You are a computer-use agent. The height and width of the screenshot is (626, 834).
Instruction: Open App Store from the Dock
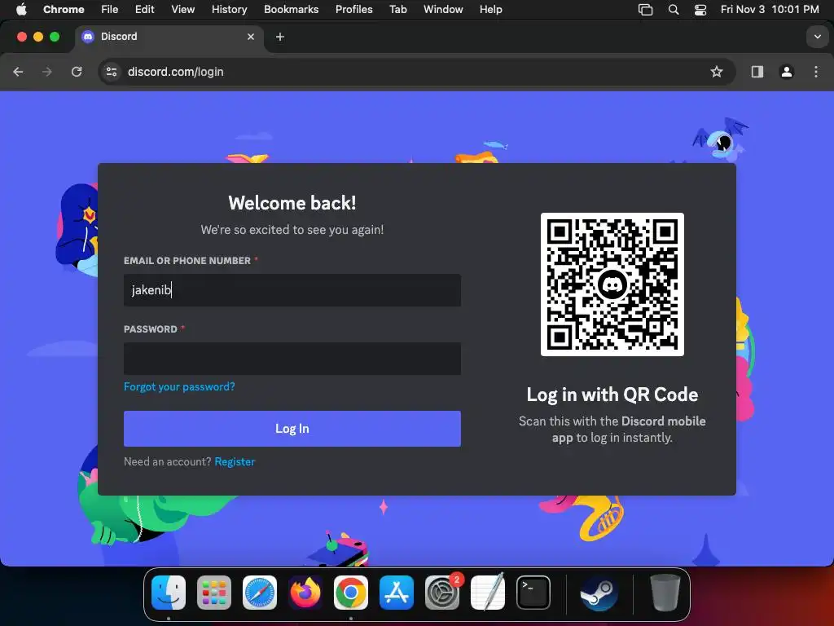397,593
